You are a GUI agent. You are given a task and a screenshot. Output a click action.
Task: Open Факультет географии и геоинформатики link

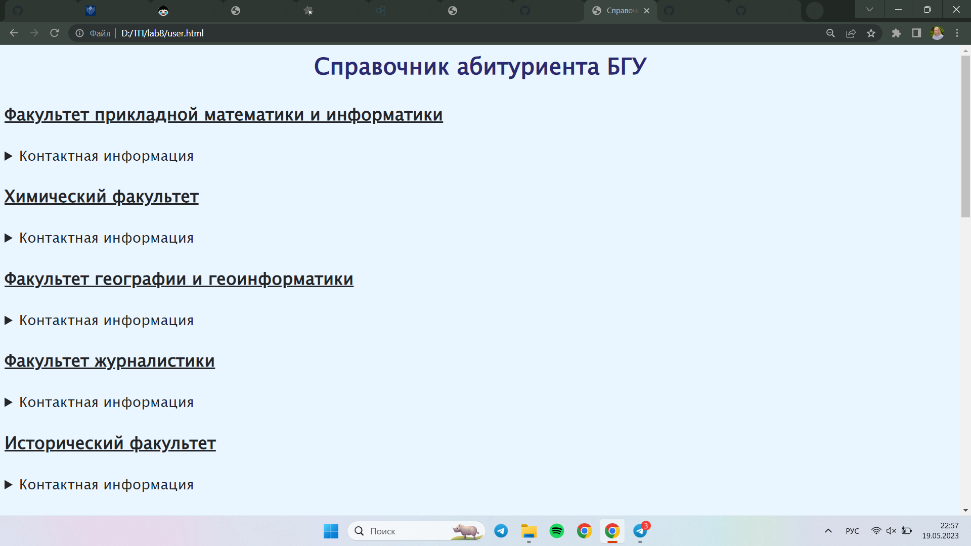click(179, 279)
